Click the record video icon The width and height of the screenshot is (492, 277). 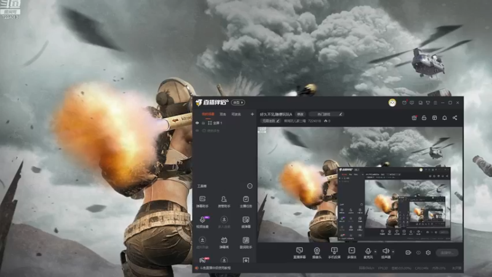pyautogui.click(x=408, y=252)
